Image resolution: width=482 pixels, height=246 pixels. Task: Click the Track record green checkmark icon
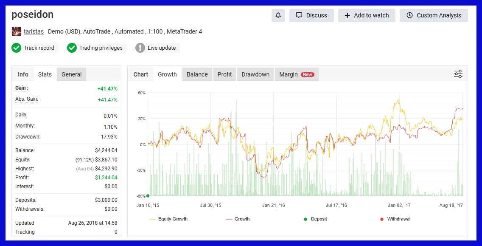[x=17, y=48]
